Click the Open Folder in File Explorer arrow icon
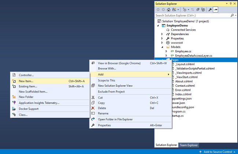Screen dimensions: 238x154 point(93,119)
